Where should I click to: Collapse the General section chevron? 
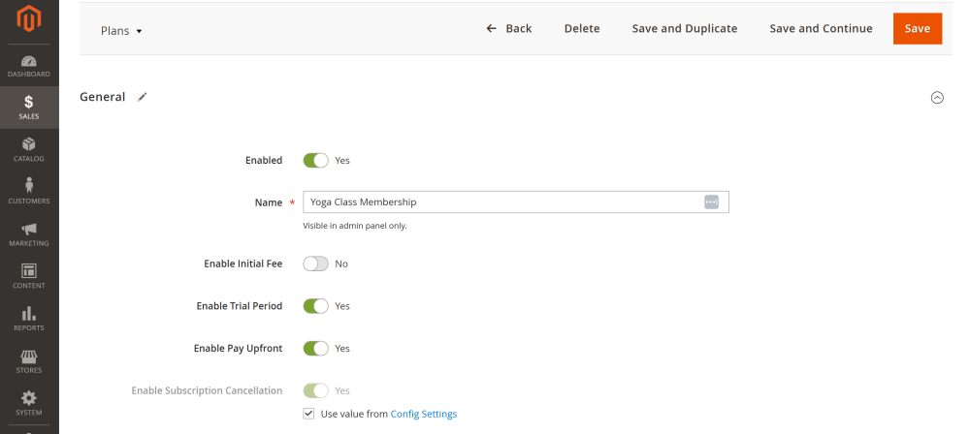coord(937,97)
